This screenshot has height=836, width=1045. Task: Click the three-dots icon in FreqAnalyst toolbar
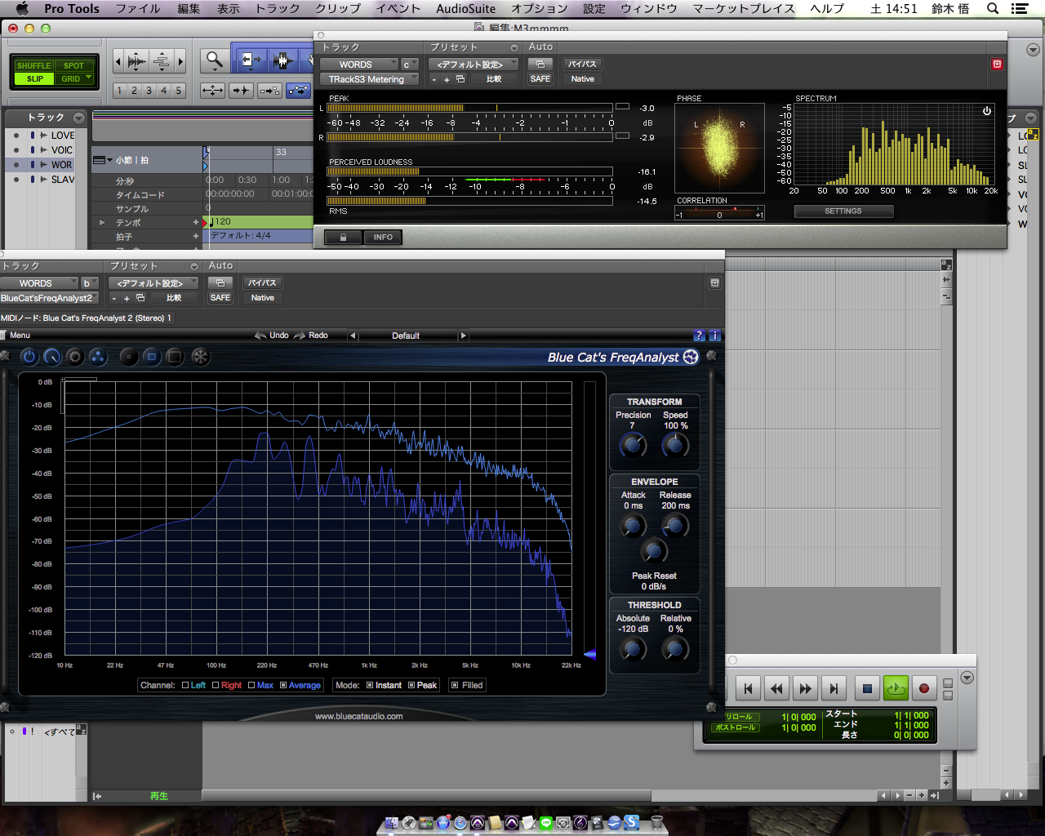[x=98, y=357]
